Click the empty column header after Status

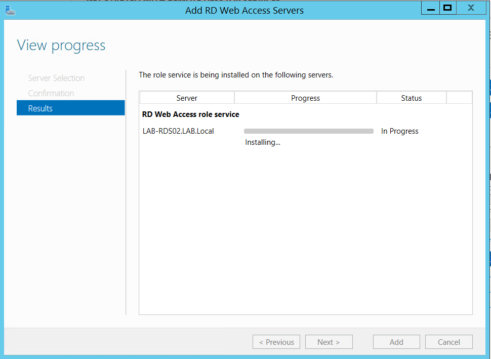[x=459, y=98]
